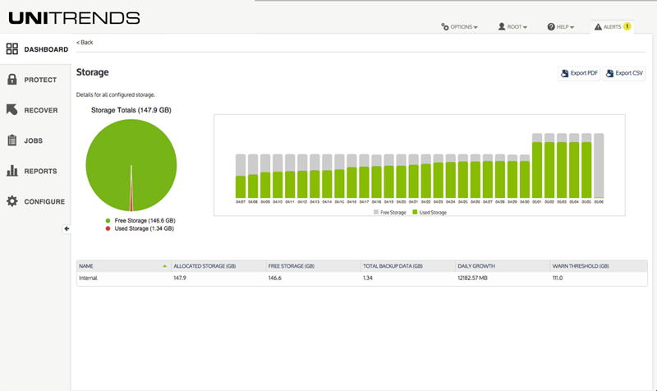
Task: Click the Recover arrow icon
Action: point(12,110)
